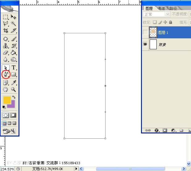Jump to ImageReady
Viewport: 191px width, 171px height.
tap(9, 131)
